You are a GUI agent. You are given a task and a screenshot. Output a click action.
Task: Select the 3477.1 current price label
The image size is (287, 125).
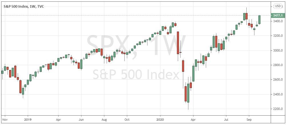click(277, 15)
